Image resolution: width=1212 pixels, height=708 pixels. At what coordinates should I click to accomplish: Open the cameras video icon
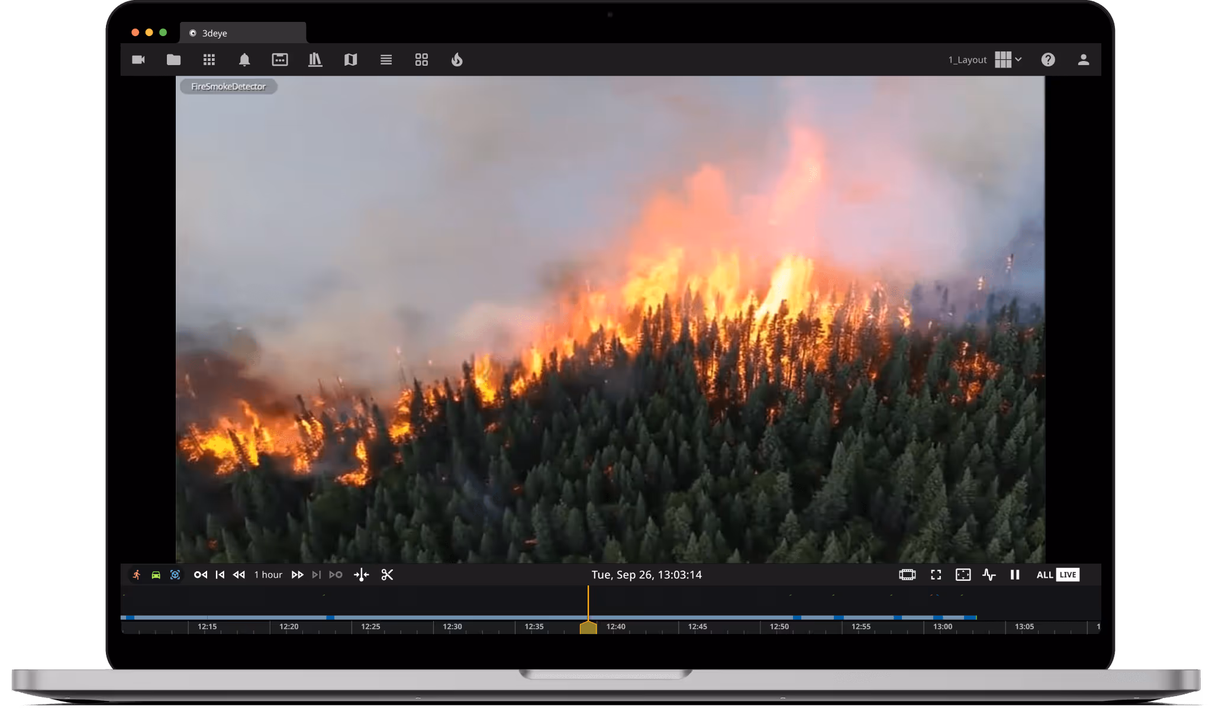[138, 60]
